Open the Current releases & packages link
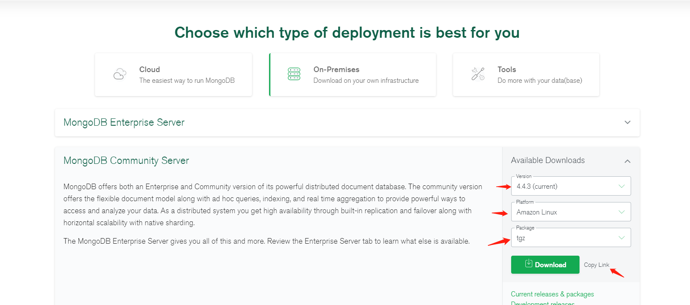 pyautogui.click(x=552, y=294)
